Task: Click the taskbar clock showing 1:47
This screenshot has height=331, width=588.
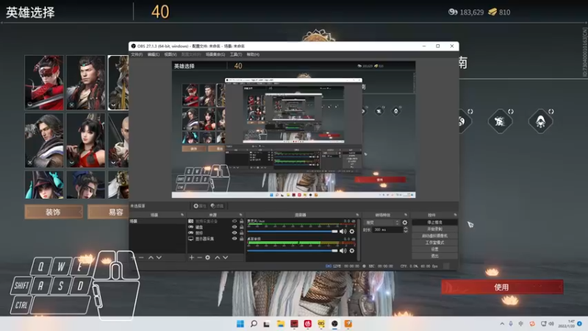Action: [567, 324]
